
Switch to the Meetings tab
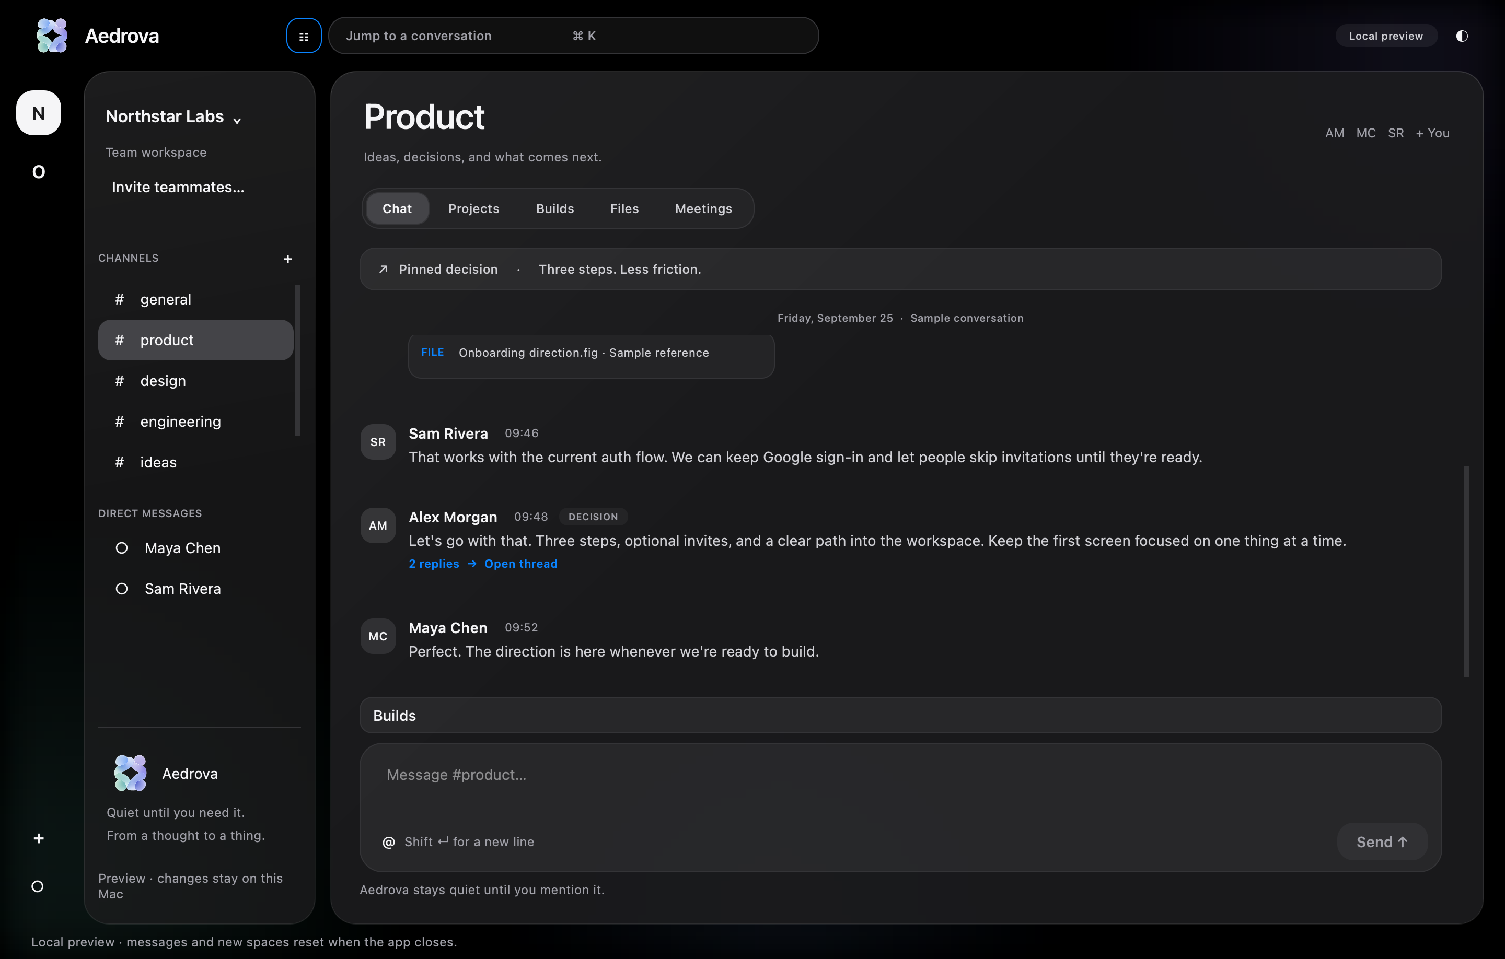[x=704, y=208]
